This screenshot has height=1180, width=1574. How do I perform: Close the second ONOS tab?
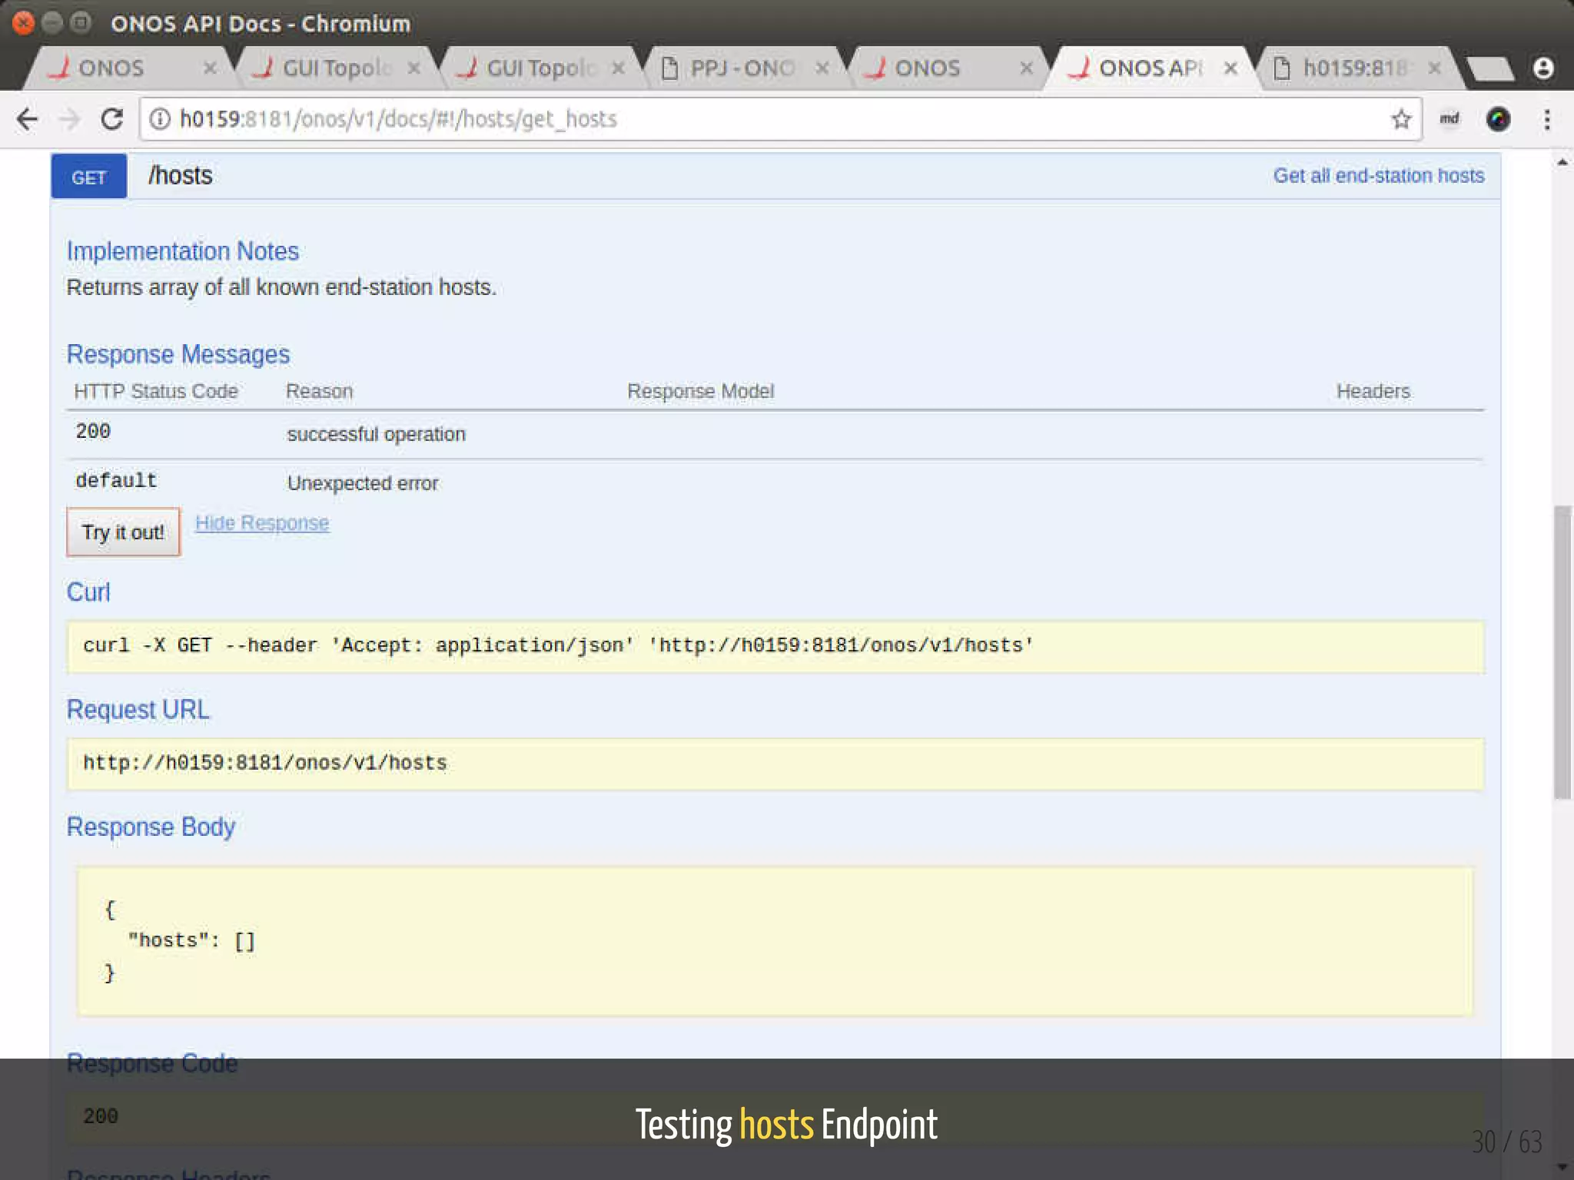[1026, 68]
